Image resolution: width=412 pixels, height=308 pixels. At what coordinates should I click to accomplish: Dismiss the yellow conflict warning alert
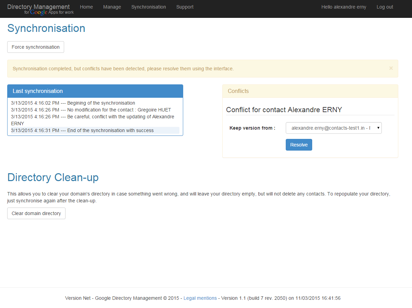(391, 68)
